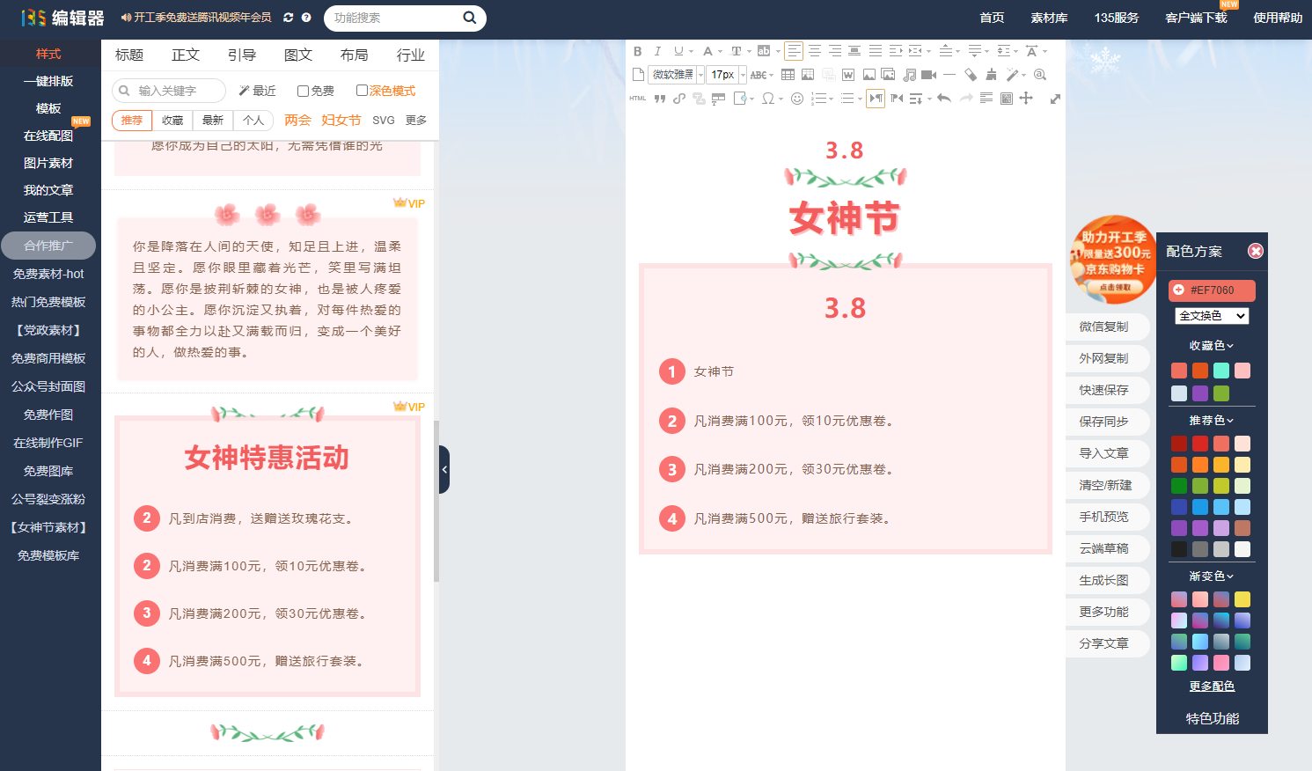
Task: Switch to HTML source view
Action: coord(638,99)
